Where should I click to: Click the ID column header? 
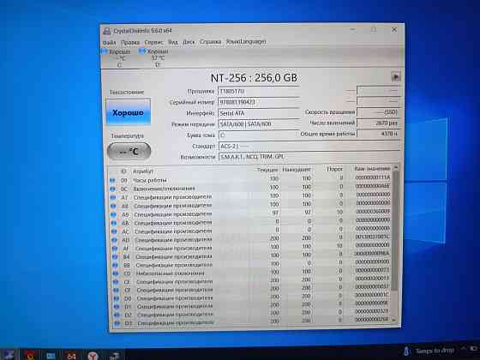[x=123, y=171]
